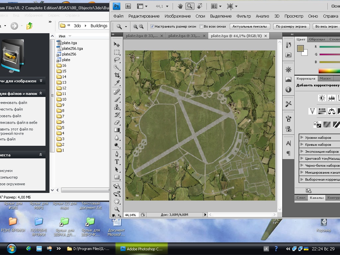The width and height of the screenshot is (340, 255).
Task: Enable the 'Во всех окнах' checkbox
Action: click(x=202, y=27)
